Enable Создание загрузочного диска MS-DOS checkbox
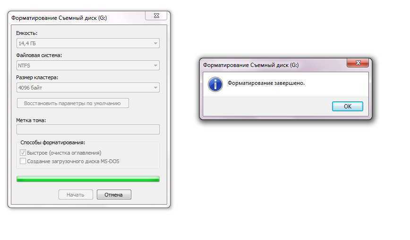Image resolution: width=410 pixels, height=240 pixels. [23, 161]
